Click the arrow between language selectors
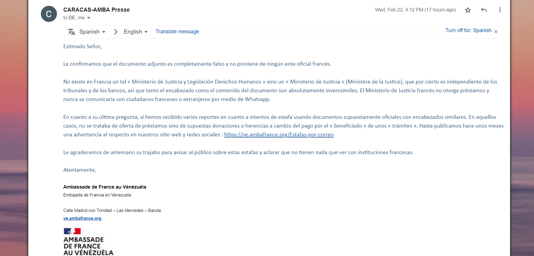 (x=116, y=32)
